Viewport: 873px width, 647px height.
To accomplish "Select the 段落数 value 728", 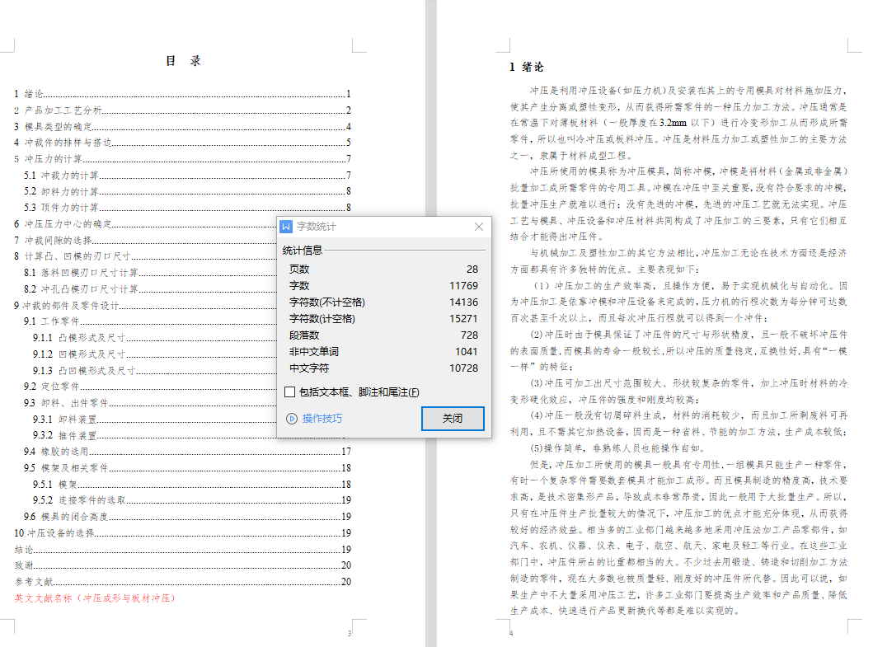I will click(x=469, y=335).
